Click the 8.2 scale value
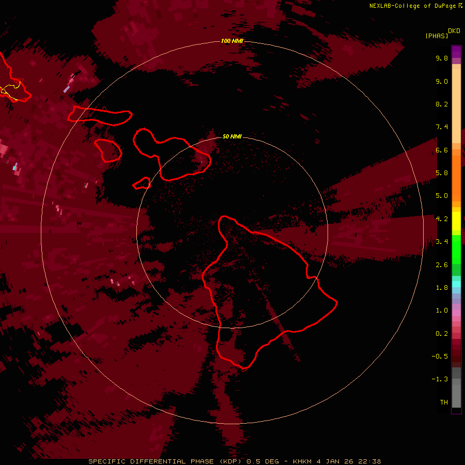The height and width of the screenshot is (465, 465). click(x=442, y=104)
